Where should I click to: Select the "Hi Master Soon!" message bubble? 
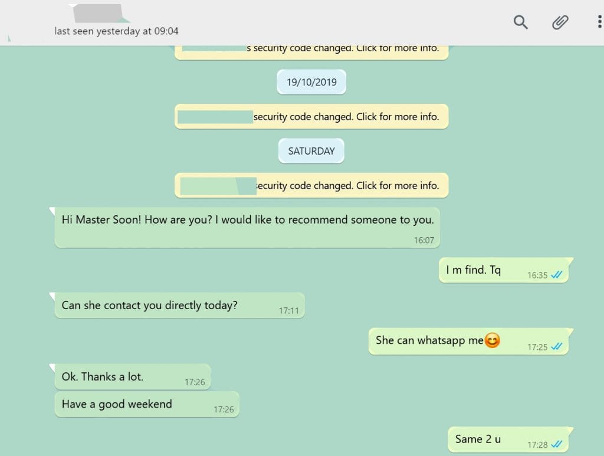pyautogui.click(x=247, y=227)
